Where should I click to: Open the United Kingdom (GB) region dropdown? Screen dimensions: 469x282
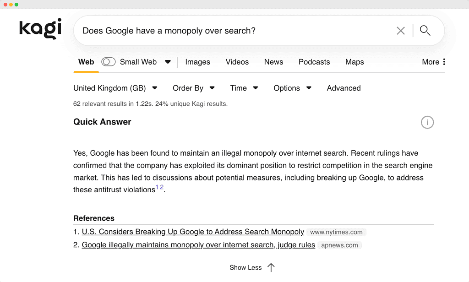(115, 88)
